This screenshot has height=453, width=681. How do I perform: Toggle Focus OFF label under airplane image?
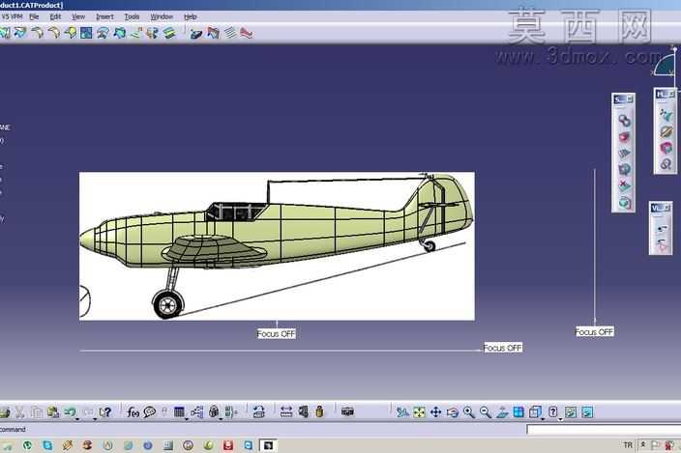[276, 334]
